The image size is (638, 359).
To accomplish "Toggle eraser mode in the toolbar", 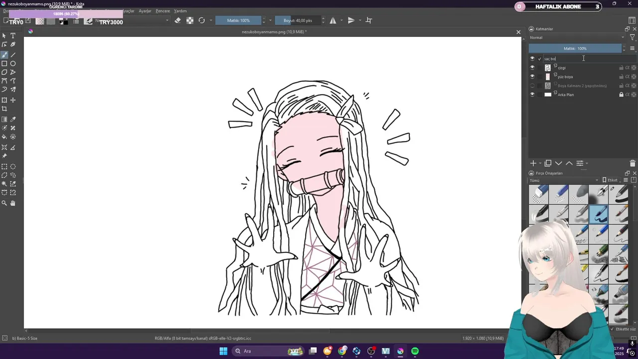I will (178, 20).
